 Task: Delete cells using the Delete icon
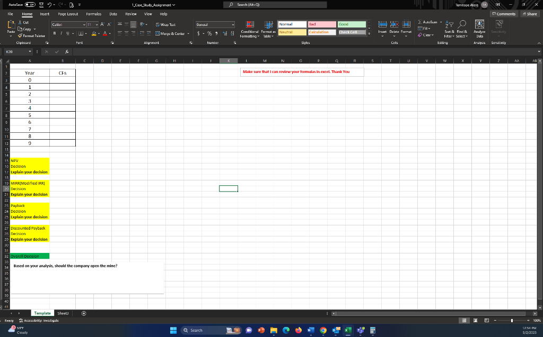pyautogui.click(x=395, y=25)
